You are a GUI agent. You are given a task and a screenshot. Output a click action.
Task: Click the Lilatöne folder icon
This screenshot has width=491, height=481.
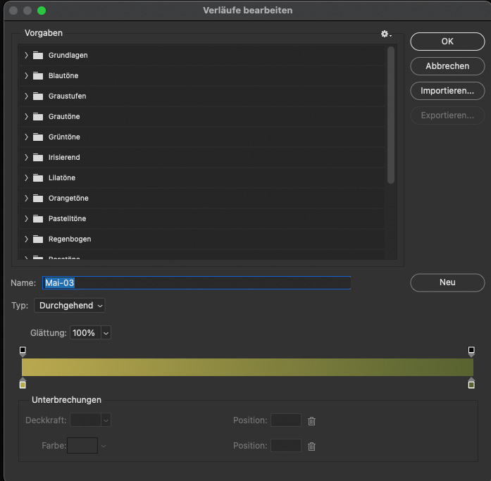38,177
